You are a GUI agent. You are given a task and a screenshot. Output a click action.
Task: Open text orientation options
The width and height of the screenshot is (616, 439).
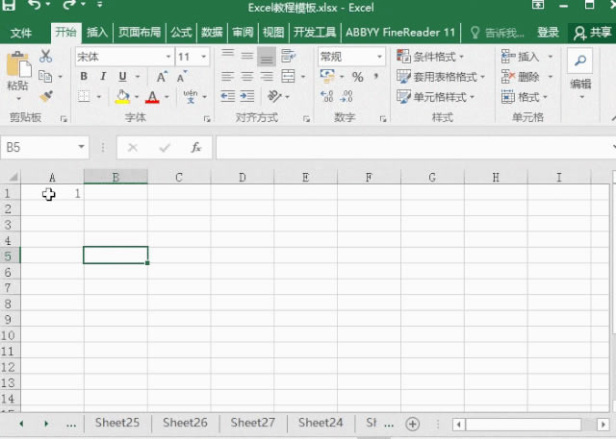274,96
